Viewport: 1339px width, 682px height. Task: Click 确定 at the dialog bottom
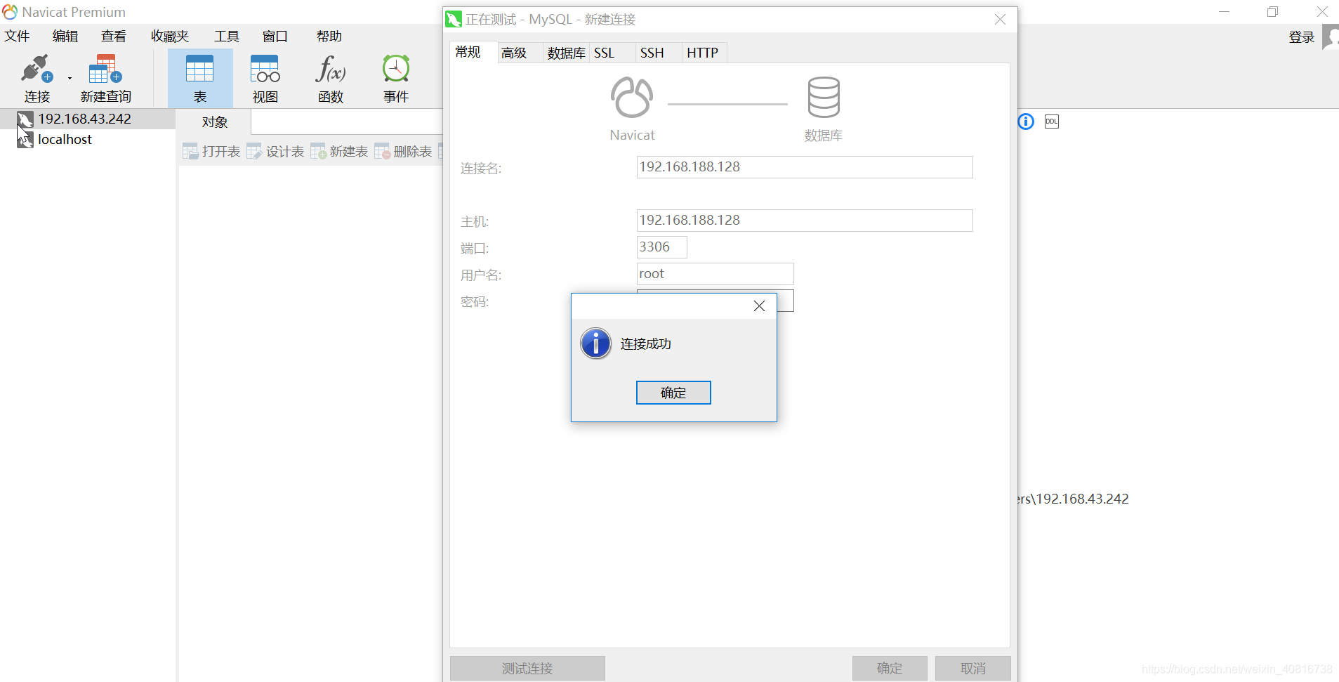(x=890, y=668)
